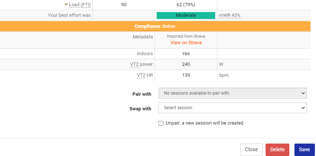Click the underlined Compliance term

pyautogui.click(x=147, y=26)
